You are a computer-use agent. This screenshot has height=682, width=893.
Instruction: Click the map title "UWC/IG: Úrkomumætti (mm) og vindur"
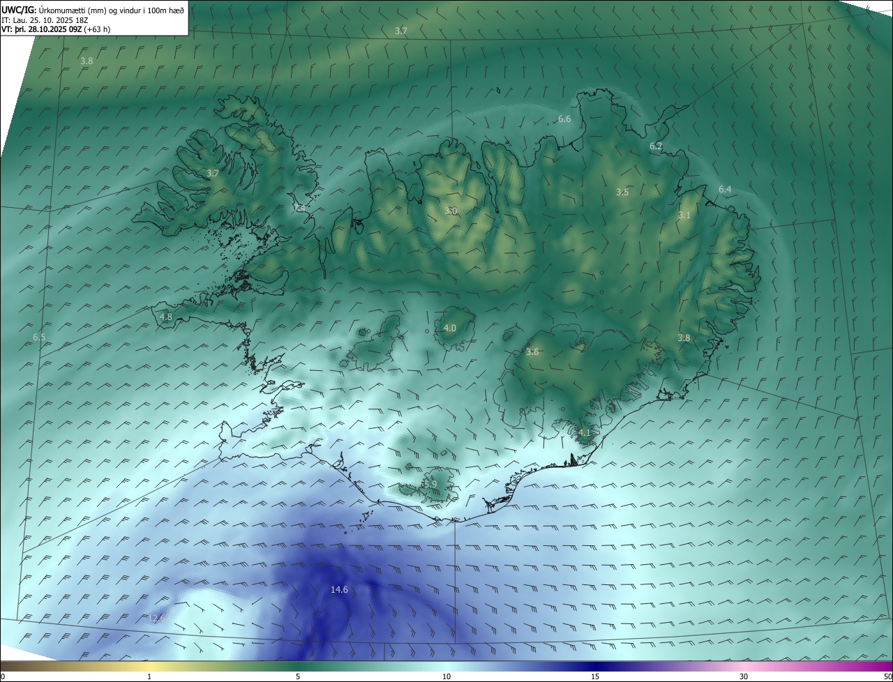coord(93,10)
